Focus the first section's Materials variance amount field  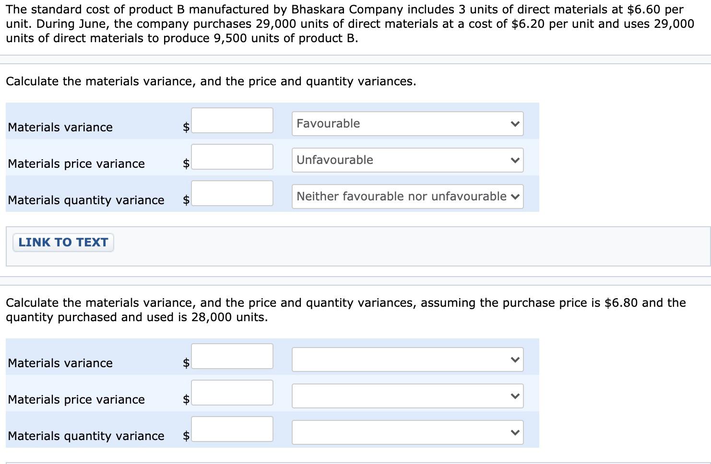pyautogui.click(x=232, y=120)
